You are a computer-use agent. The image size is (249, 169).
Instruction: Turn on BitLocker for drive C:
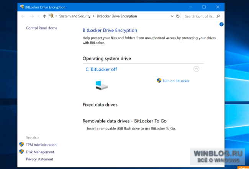click(x=176, y=81)
